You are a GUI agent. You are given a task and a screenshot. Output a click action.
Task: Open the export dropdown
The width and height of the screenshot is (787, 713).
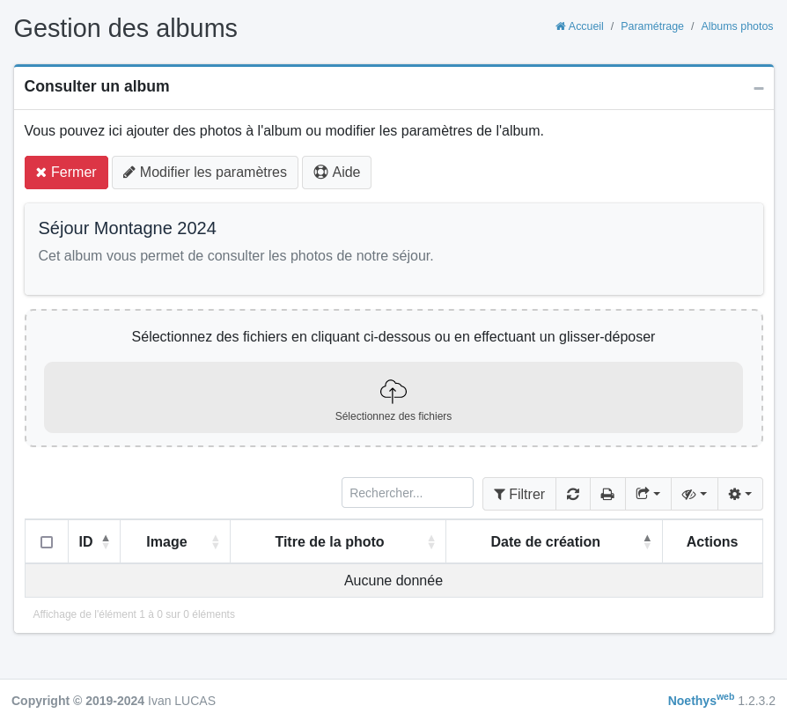tap(648, 494)
